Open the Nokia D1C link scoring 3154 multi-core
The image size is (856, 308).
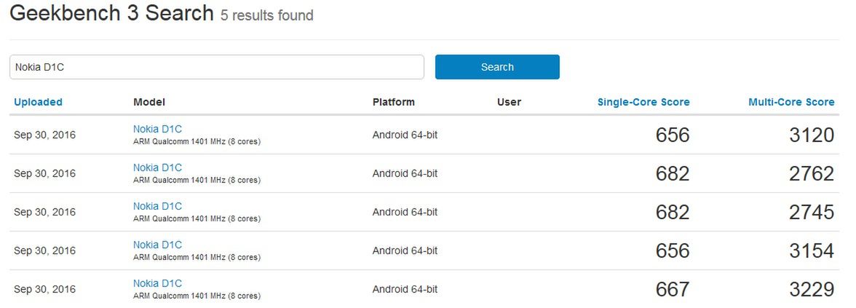click(x=157, y=245)
